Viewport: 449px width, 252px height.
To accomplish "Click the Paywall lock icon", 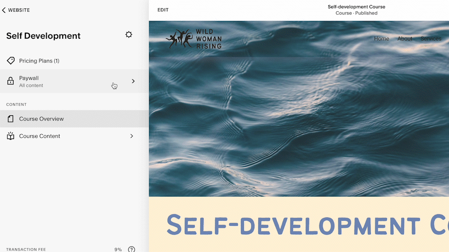I will click(11, 81).
